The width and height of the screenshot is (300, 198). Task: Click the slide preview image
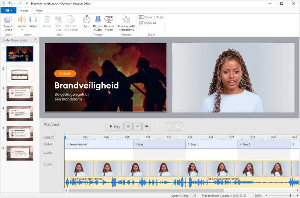coord(106,77)
